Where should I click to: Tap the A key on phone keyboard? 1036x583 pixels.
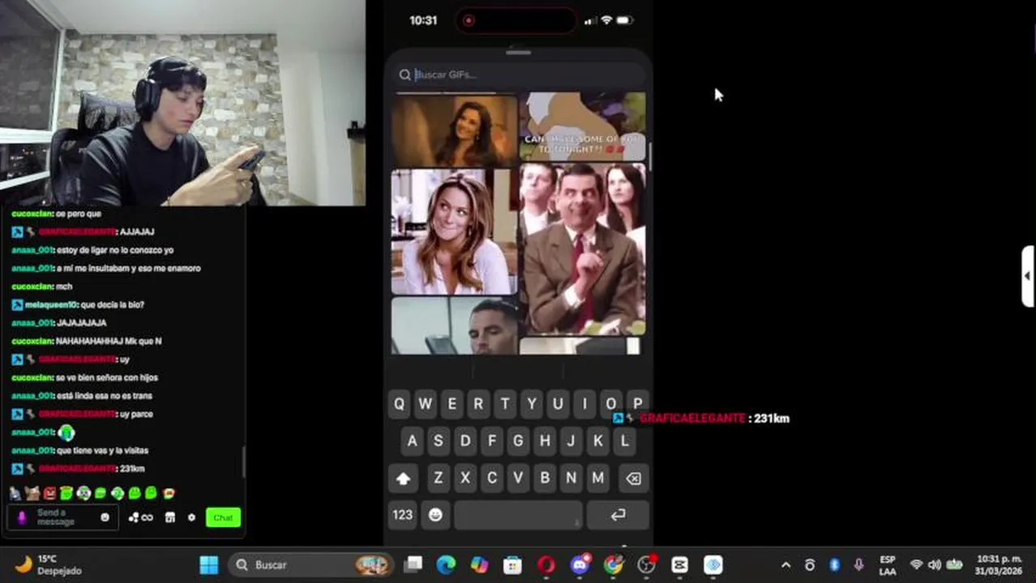pyautogui.click(x=412, y=441)
